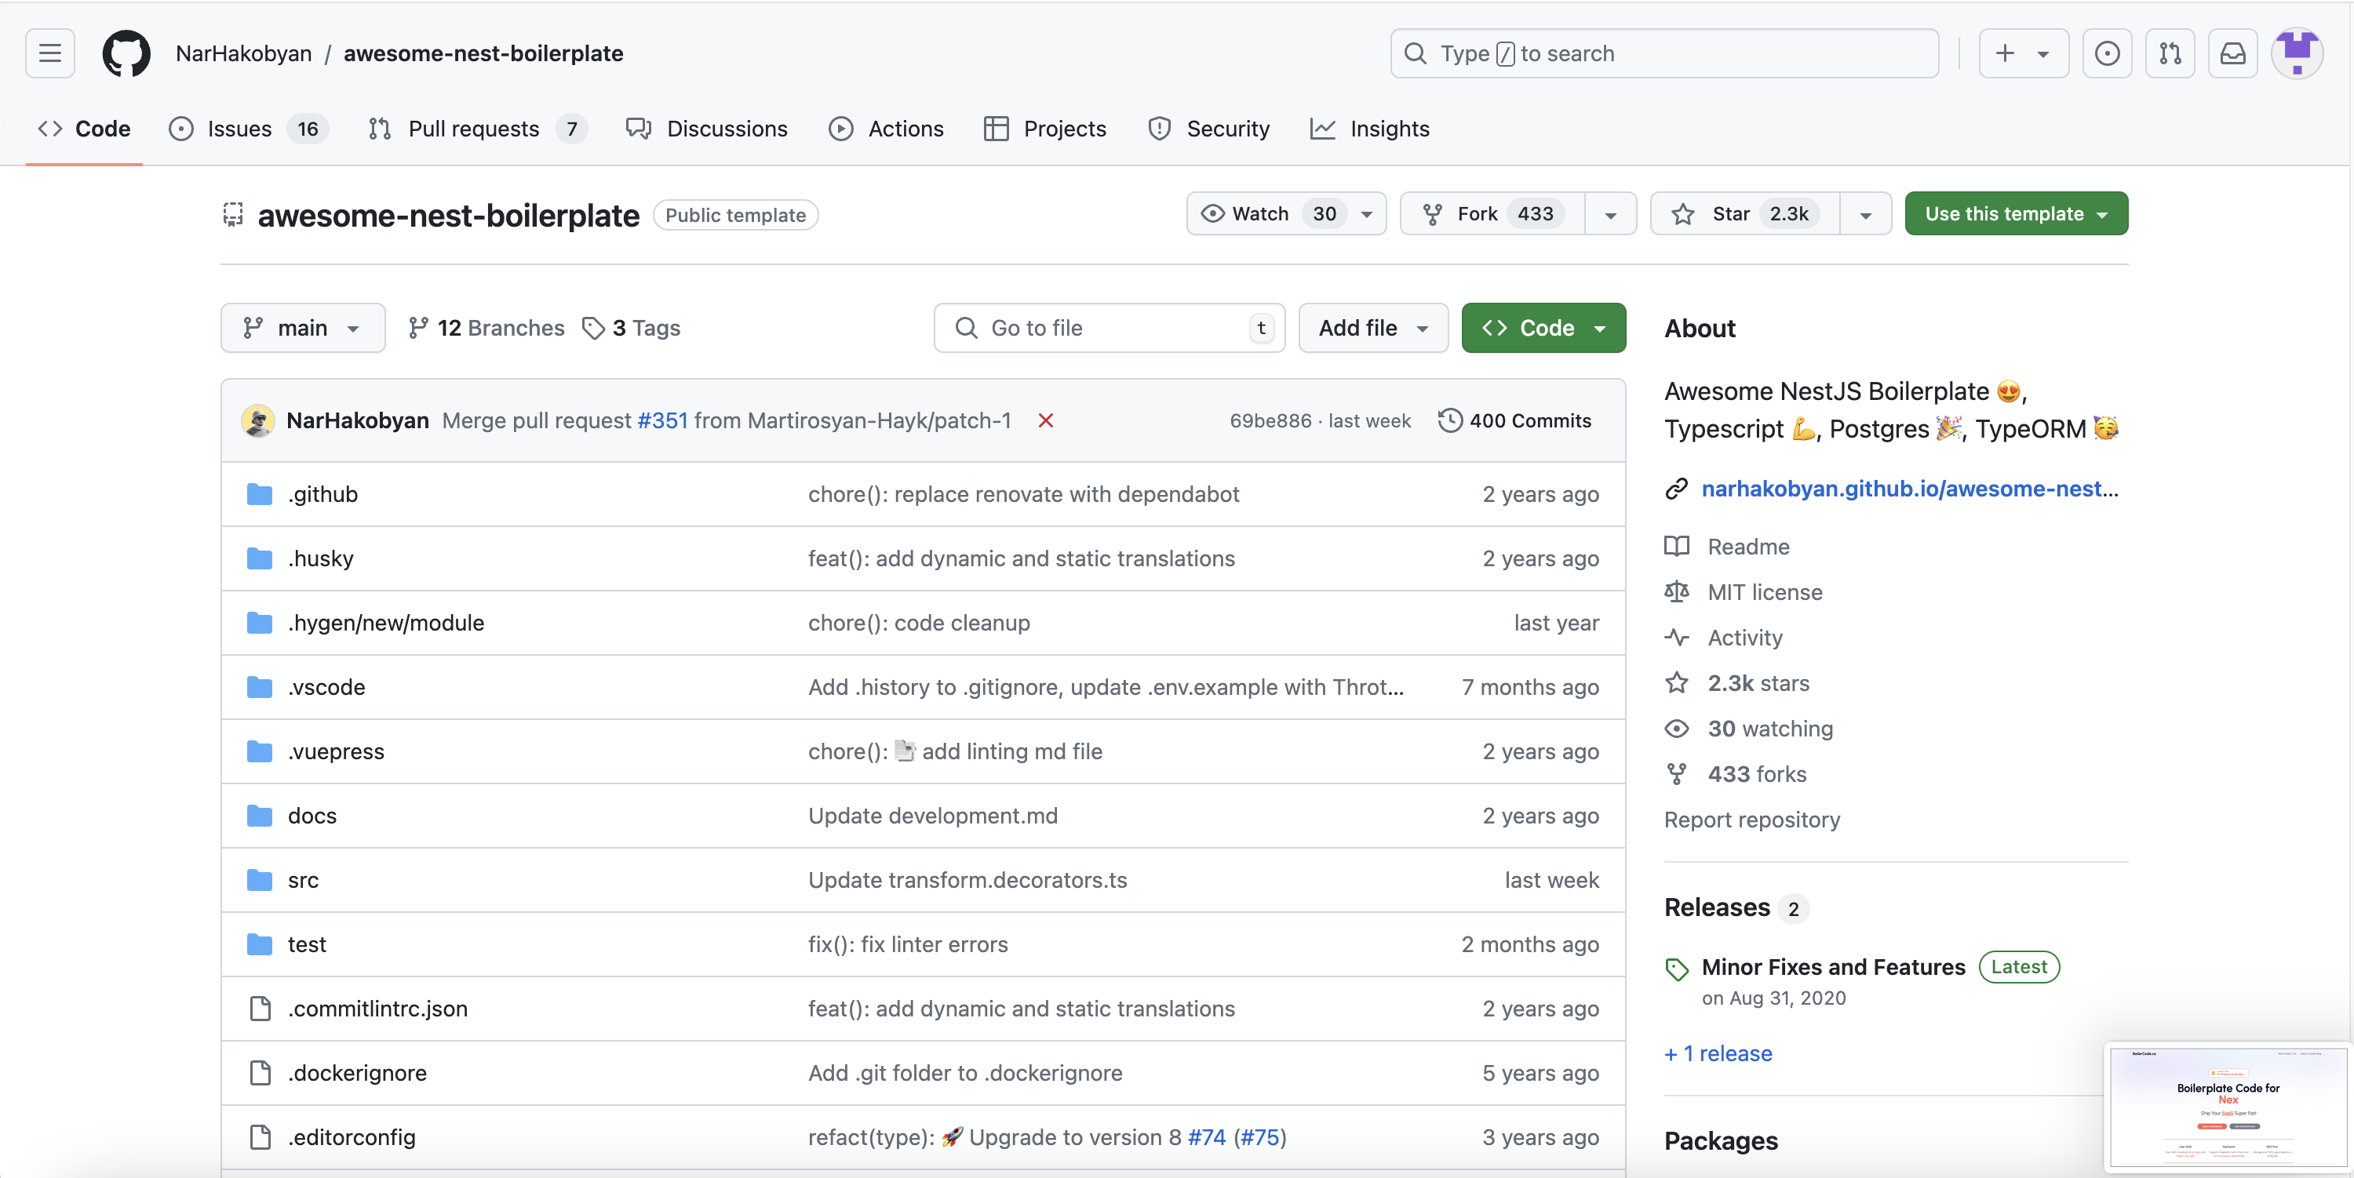Click the failed status X icon on latest commit
Viewport: 2354px width, 1178px height.
[x=1045, y=420]
